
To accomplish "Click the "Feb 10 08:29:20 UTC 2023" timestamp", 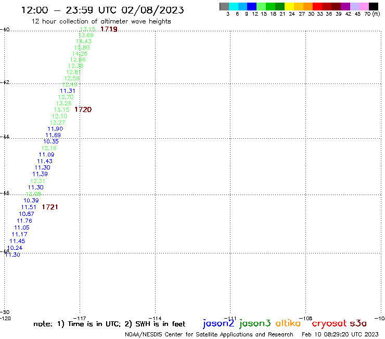I will (340, 334).
